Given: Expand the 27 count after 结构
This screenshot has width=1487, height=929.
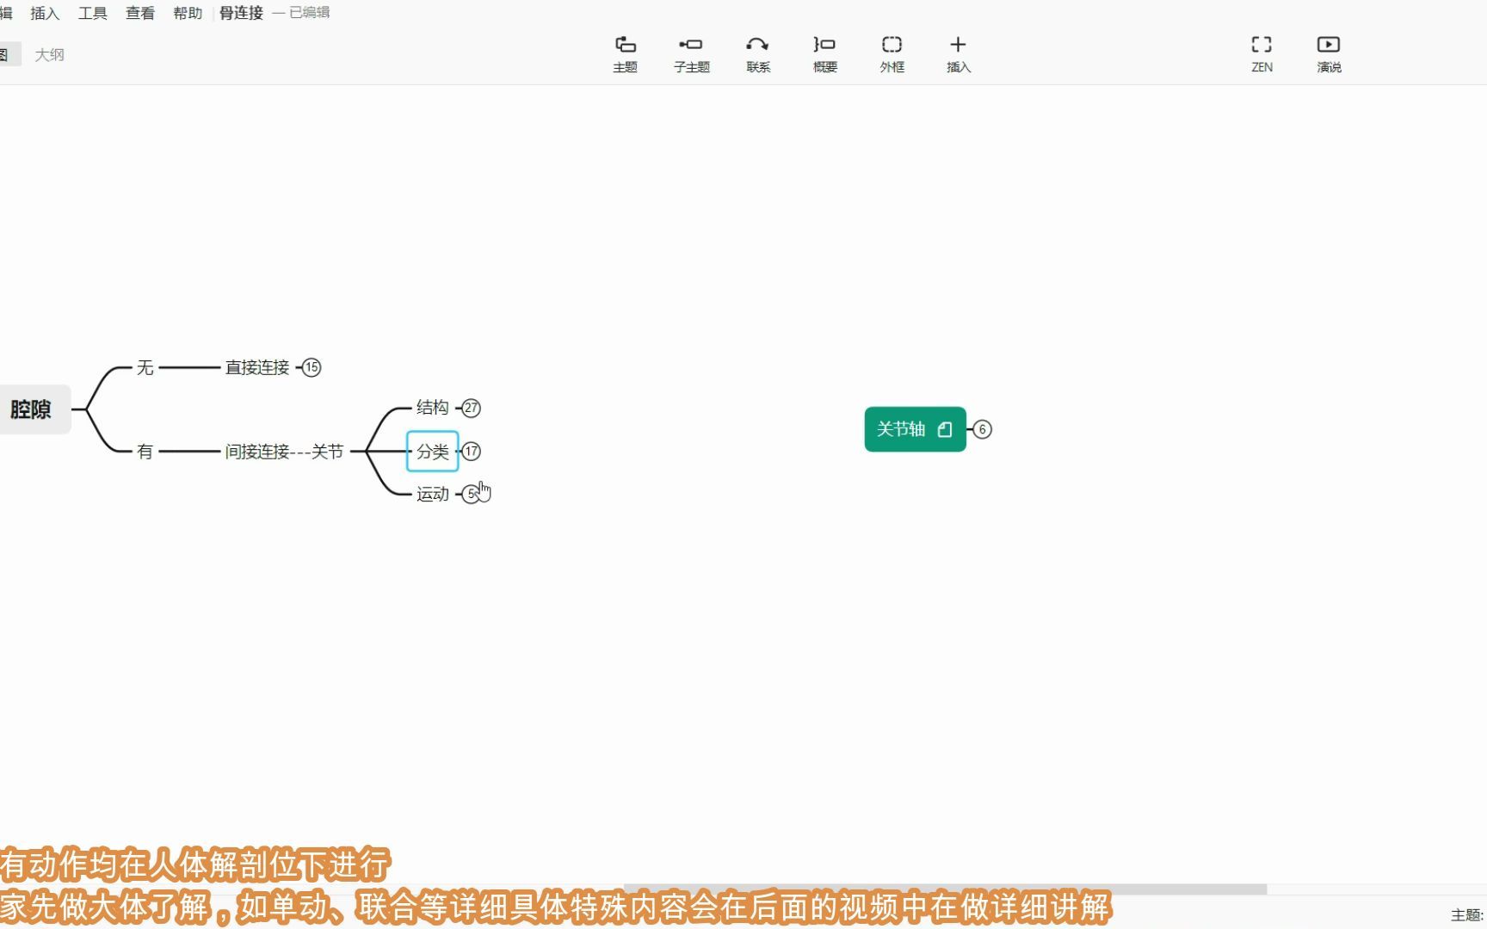Looking at the screenshot, I should [x=471, y=408].
